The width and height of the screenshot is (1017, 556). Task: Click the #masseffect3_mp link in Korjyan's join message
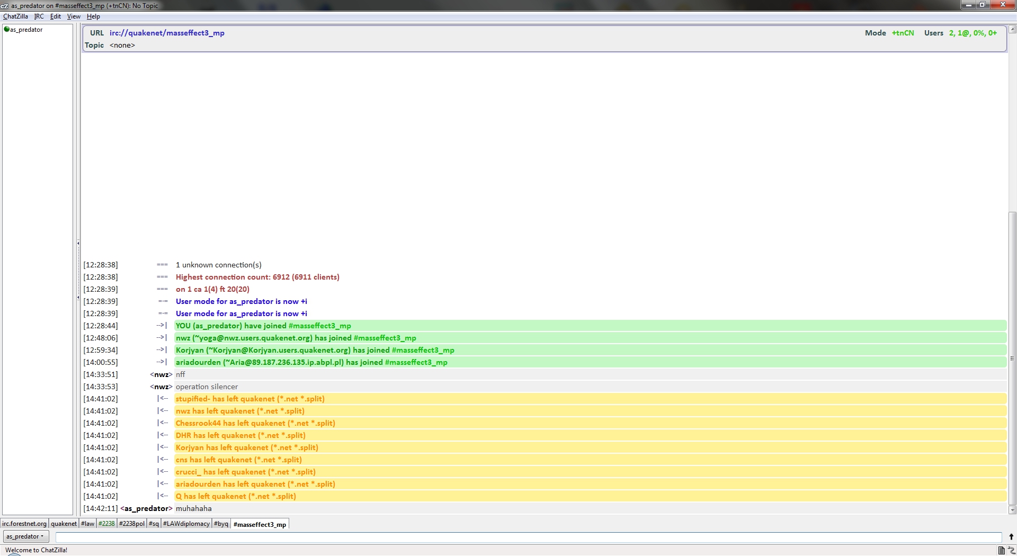pos(423,350)
